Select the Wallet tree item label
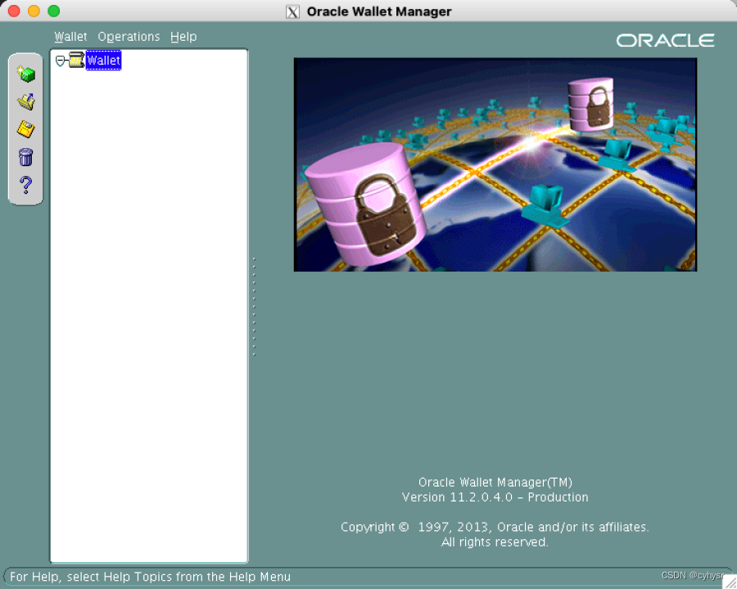 tap(103, 61)
